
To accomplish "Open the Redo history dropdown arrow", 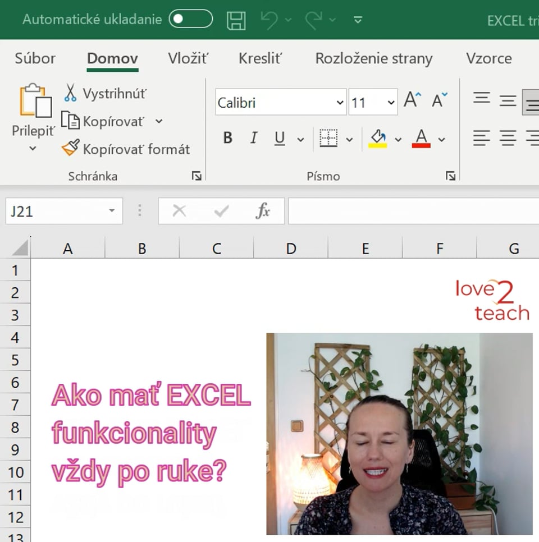I will click(x=332, y=20).
